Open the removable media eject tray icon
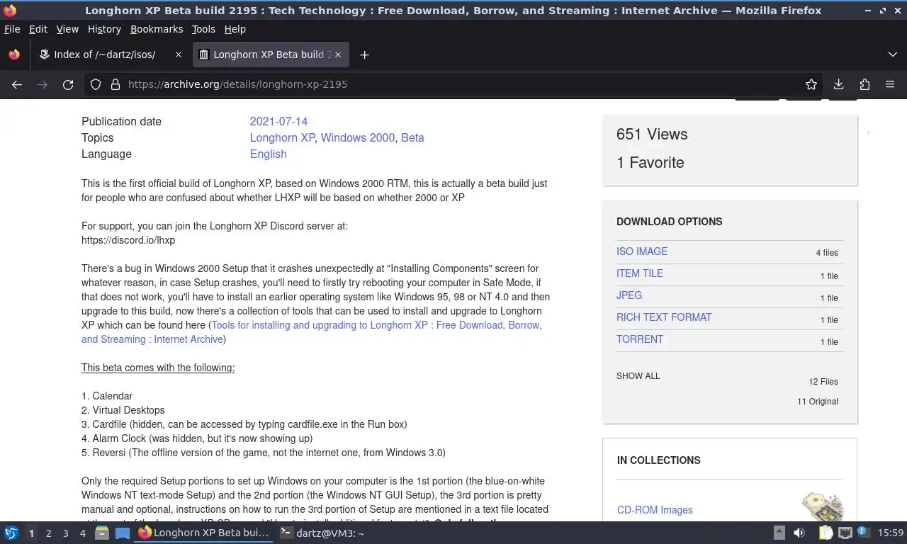The image size is (907, 544). 779,533
